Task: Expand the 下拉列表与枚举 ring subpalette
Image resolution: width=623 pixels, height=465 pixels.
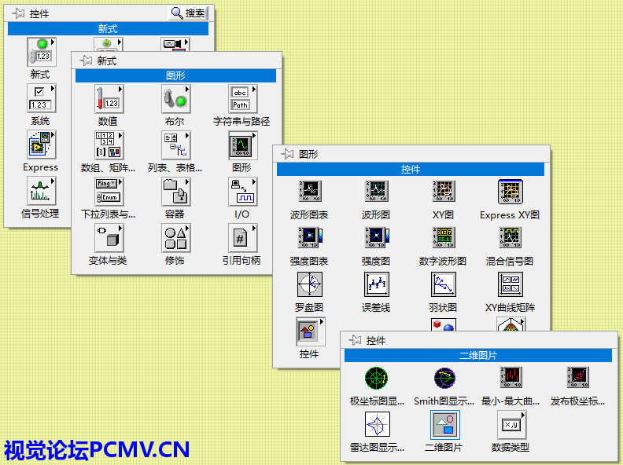Action: pyautogui.click(x=108, y=192)
